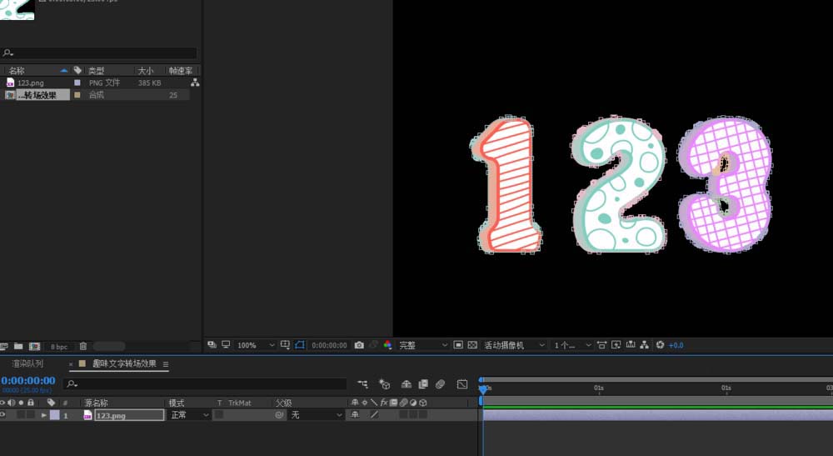Open the 正常 blending mode dropdown
Screen dimensions: 833x456
(189, 415)
